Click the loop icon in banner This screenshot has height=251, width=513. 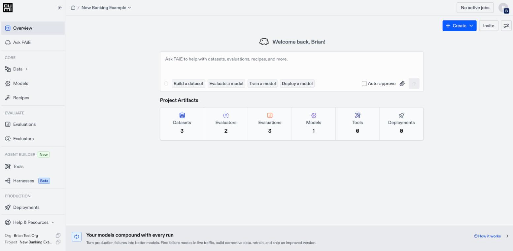[77, 237]
